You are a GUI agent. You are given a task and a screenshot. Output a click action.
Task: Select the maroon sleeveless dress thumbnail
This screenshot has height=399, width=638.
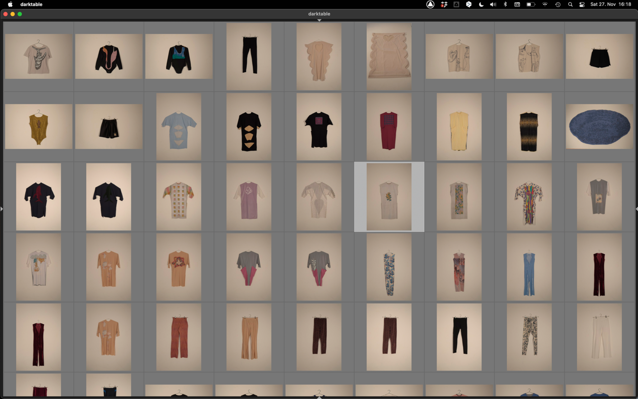pos(389,127)
